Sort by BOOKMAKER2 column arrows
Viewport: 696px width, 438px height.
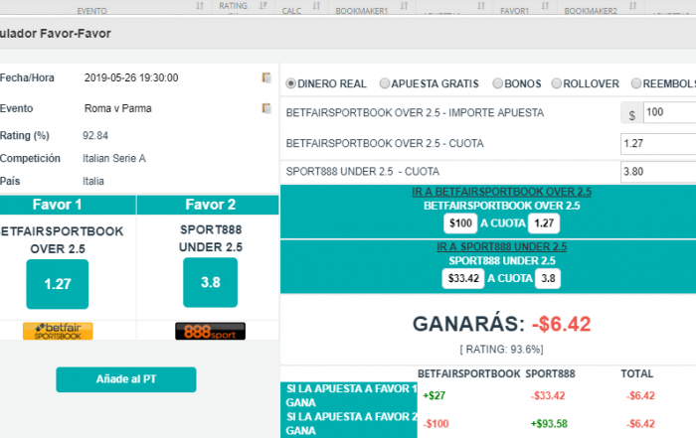click(633, 6)
